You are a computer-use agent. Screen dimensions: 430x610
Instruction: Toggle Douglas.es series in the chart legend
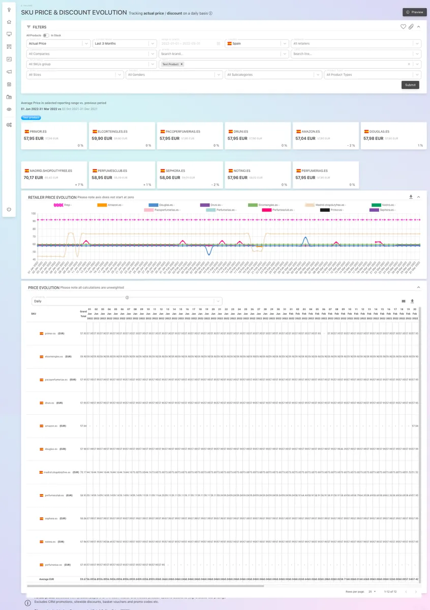coord(153,205)
